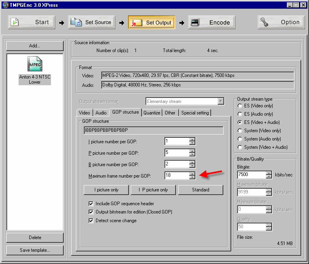Click the B picture number field
The height and width of the screenshot is (264, 309).
pyautogui.click(x=177, y=164)
